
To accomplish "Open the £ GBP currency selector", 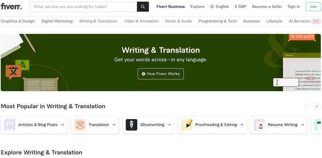I will coord(240,7).
